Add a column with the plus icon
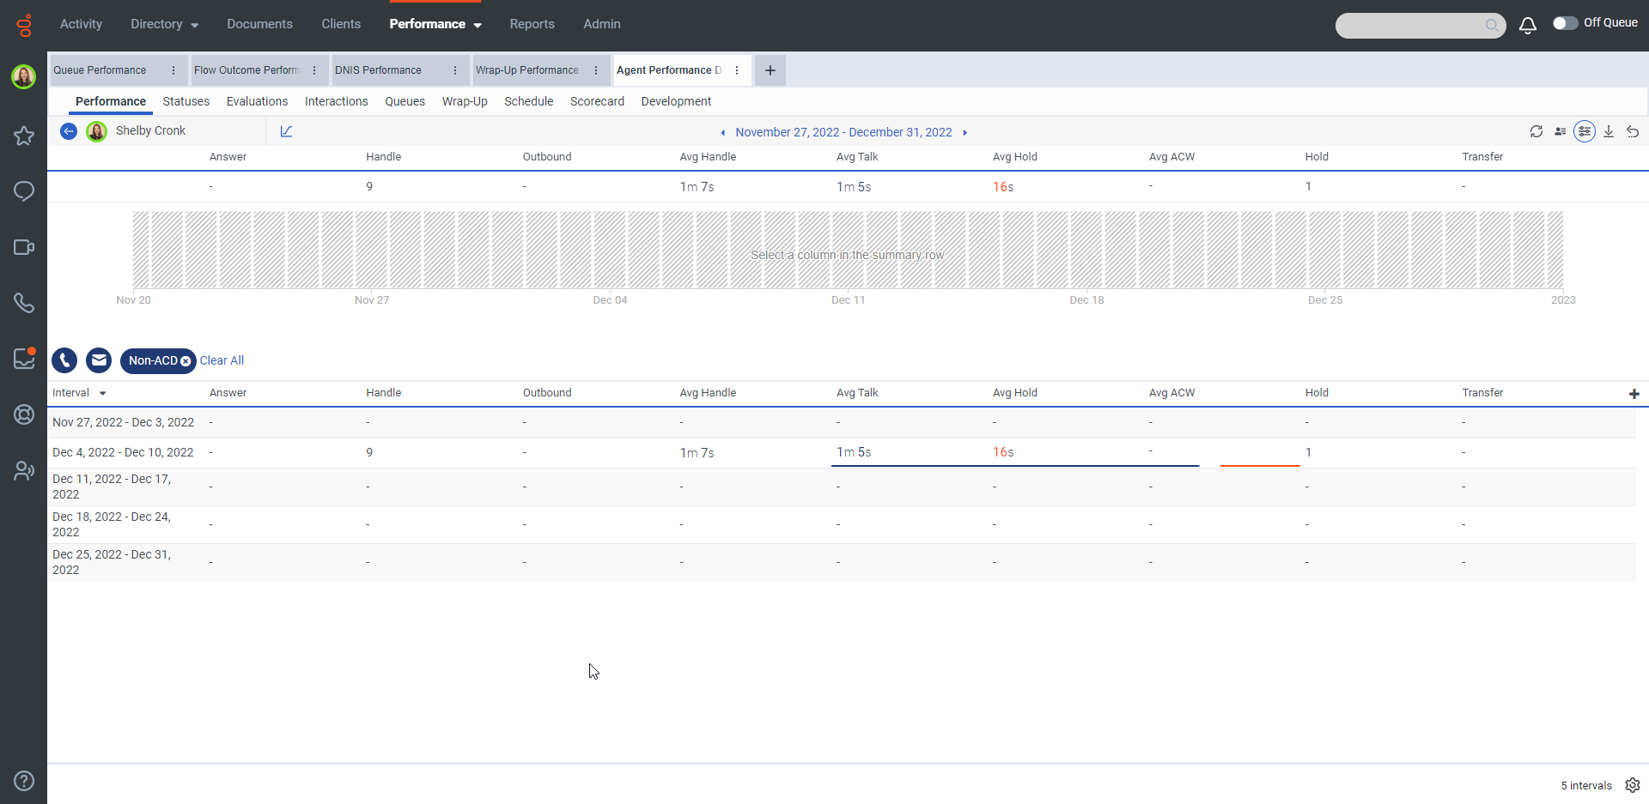This screenshot has height=804, width=1649. pyautogui.click(x=1634, y=394)
